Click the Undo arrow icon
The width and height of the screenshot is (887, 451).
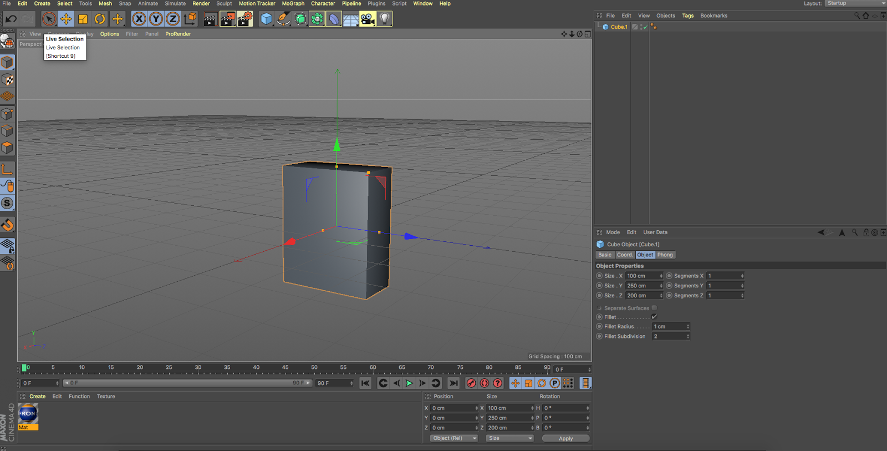(x=11, y=19)
